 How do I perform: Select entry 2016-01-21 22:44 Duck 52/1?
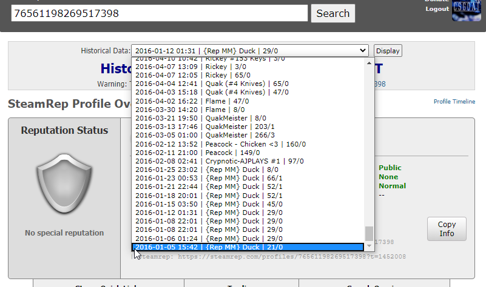pyautogui.click(x=248, y=187)
